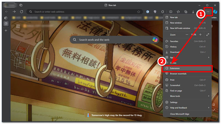
Task: Click the Settings and more three-dot button
Action: coord(208,12)
